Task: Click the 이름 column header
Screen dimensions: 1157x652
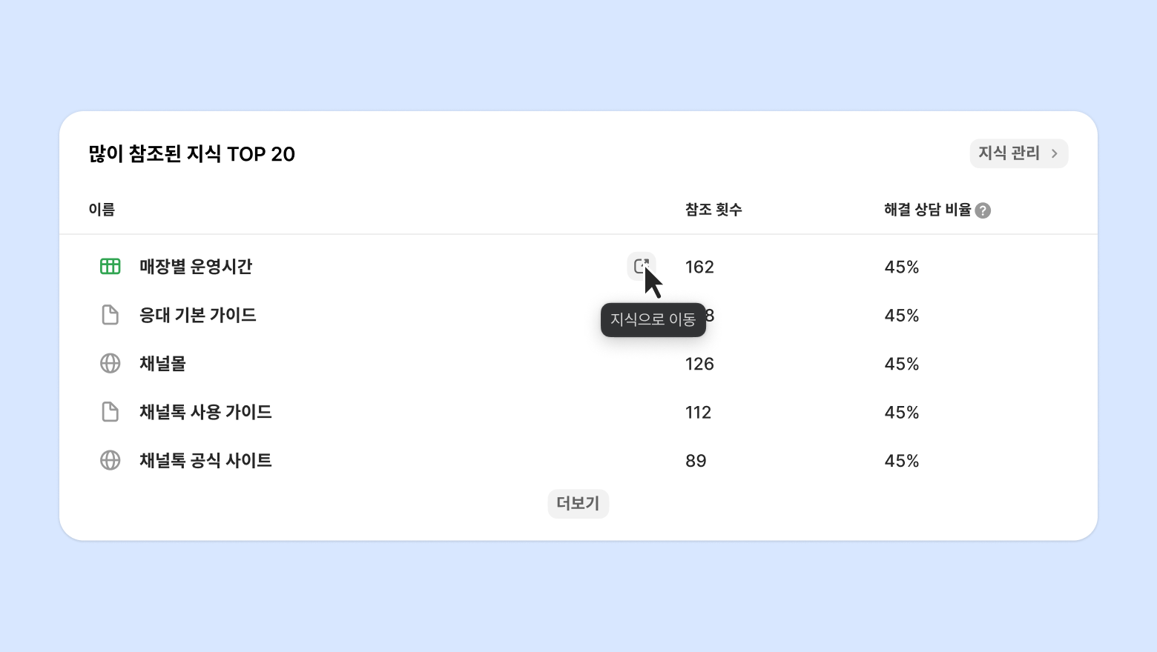Action: pyautogui.click(x=102, y=210)
